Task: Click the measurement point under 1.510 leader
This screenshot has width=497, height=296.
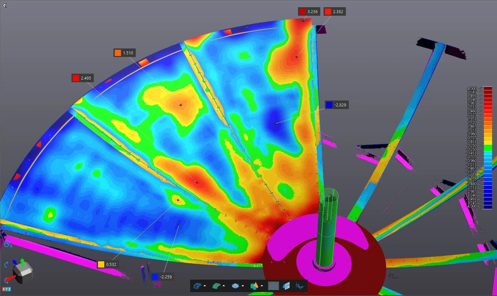Action: (181, 105)
